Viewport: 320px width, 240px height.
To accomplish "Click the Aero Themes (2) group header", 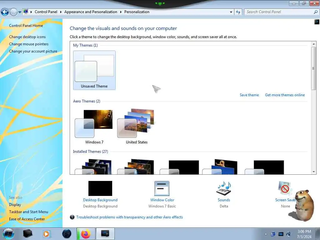I will [87, 101].
